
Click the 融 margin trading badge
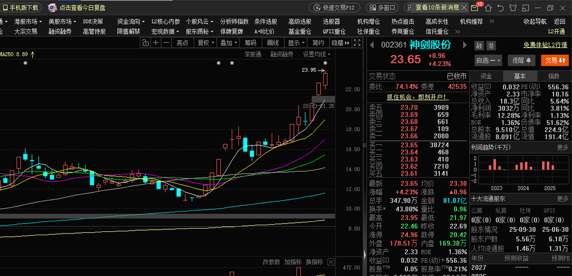pyautogui.click(x=480, y=46)
